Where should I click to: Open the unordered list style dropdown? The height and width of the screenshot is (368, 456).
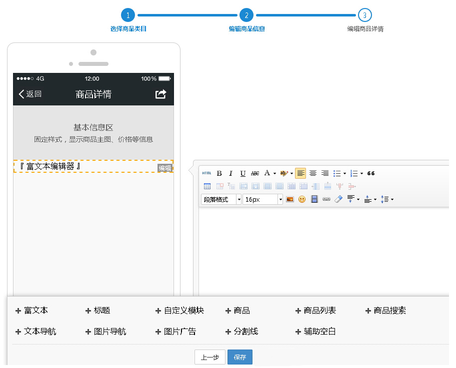pyautogui.click(x=345, y=173)
